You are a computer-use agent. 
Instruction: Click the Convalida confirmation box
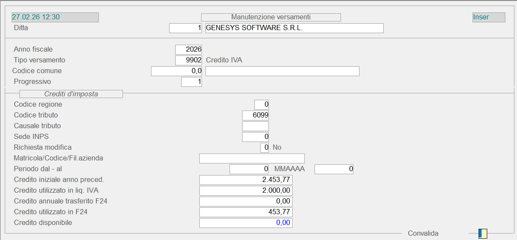tap(483, 234)
